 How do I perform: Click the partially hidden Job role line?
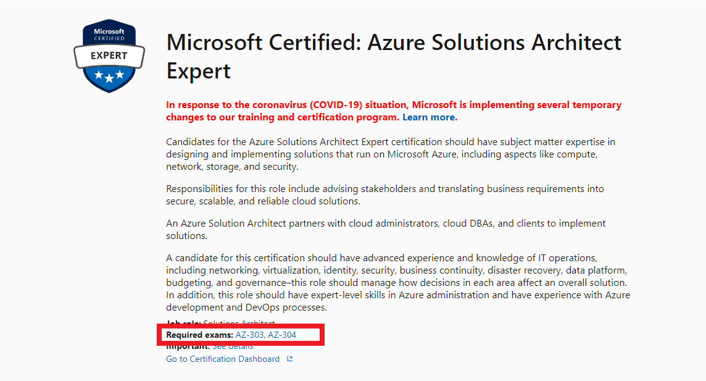(x=221, y=322)
